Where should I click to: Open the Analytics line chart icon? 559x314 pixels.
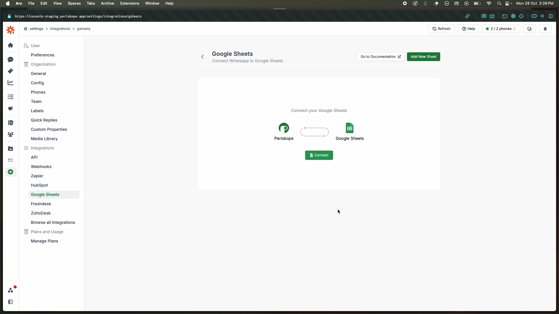[x=10, y=83]
